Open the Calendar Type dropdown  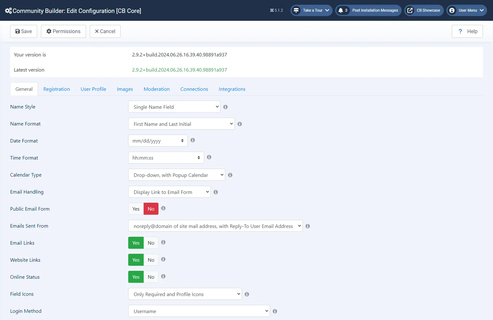[x=176, y=175]
